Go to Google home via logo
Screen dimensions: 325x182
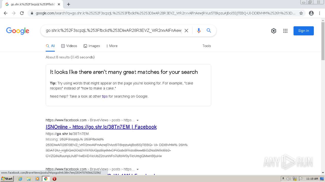tap(18, 31)
